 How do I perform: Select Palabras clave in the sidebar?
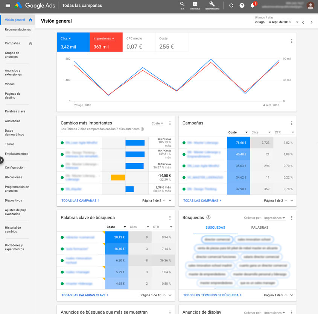15,111
